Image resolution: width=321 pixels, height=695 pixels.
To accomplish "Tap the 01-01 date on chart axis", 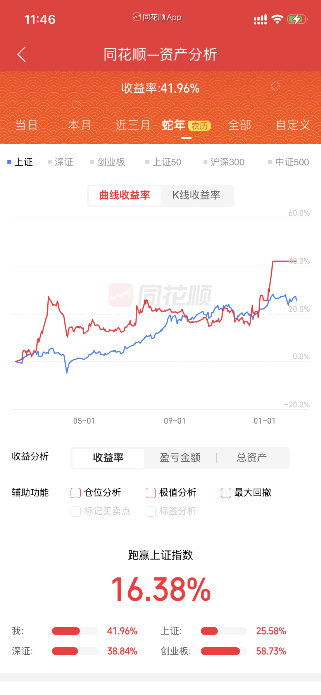I will click(264, 421).
